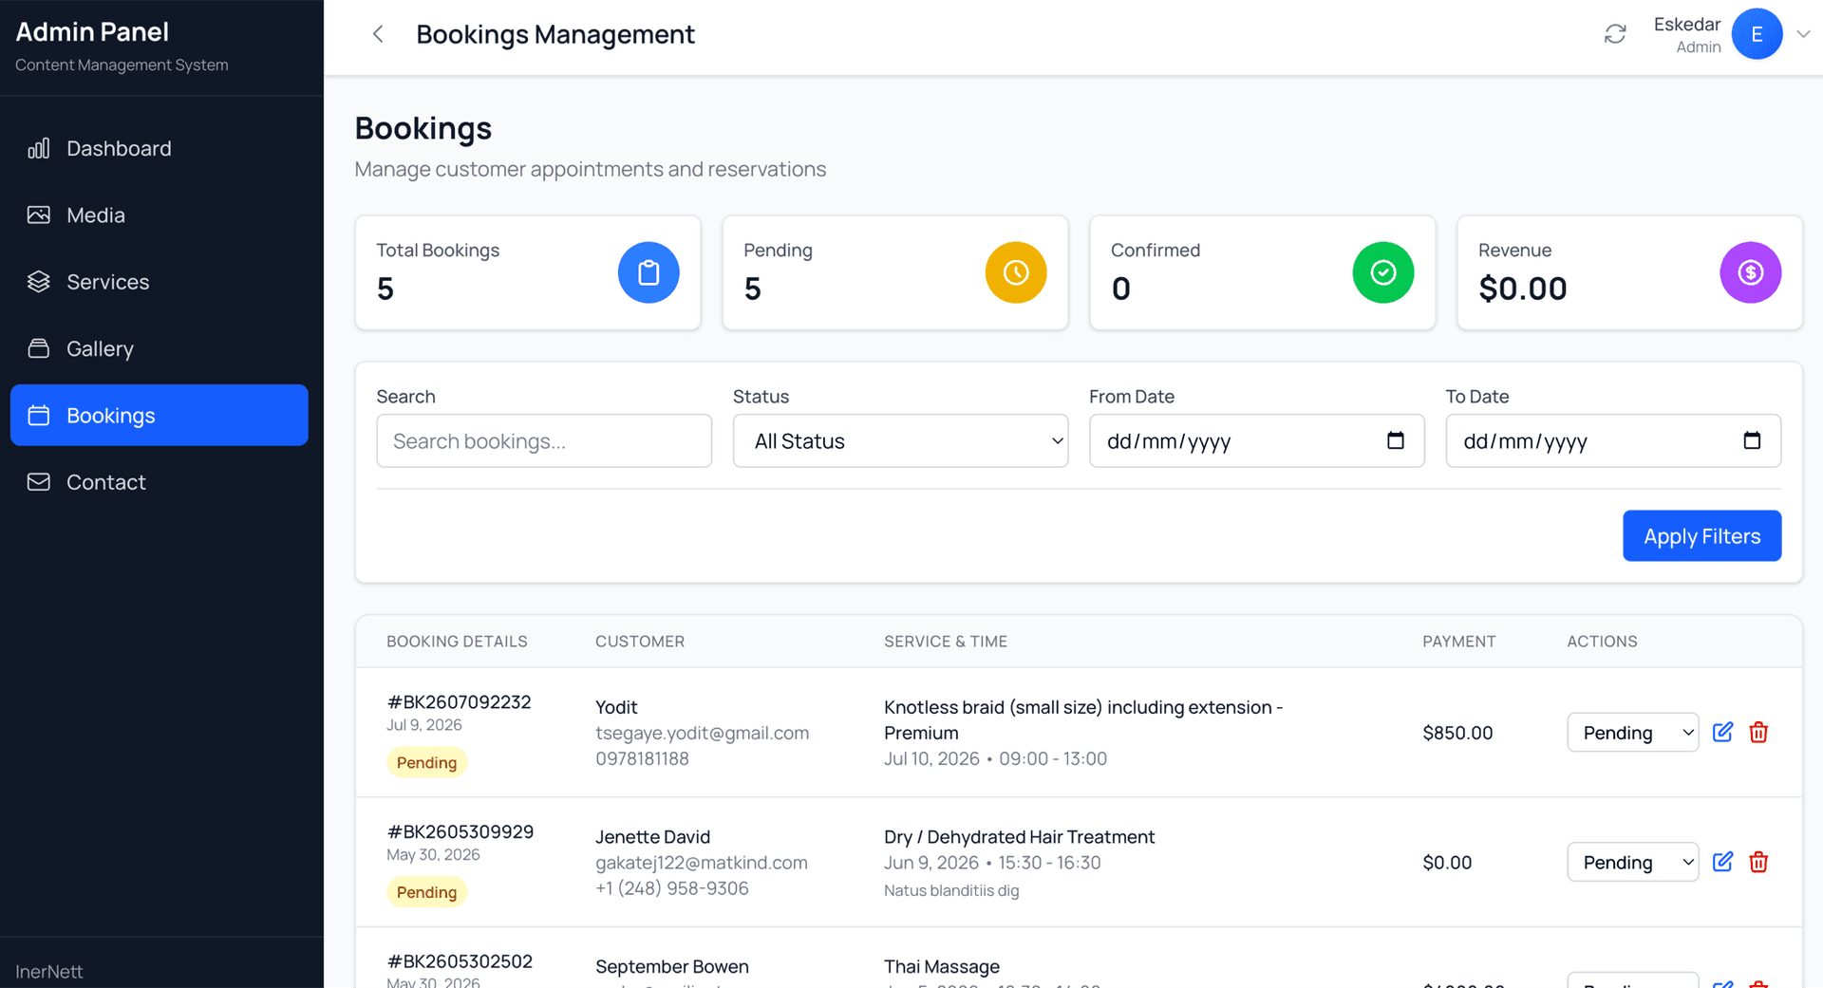Viewport: 1823px width, 988px height.
Task: Open the From Date calendar picker icon
Action: tap(1395, 440)
